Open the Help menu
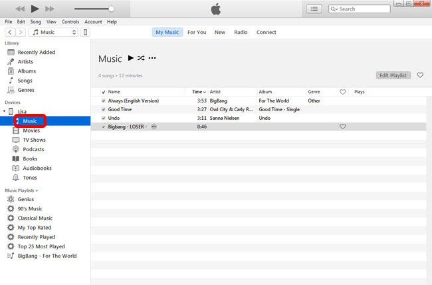This screenshot has width=432, height=285. pyautogui.click(x=112, y=21)
